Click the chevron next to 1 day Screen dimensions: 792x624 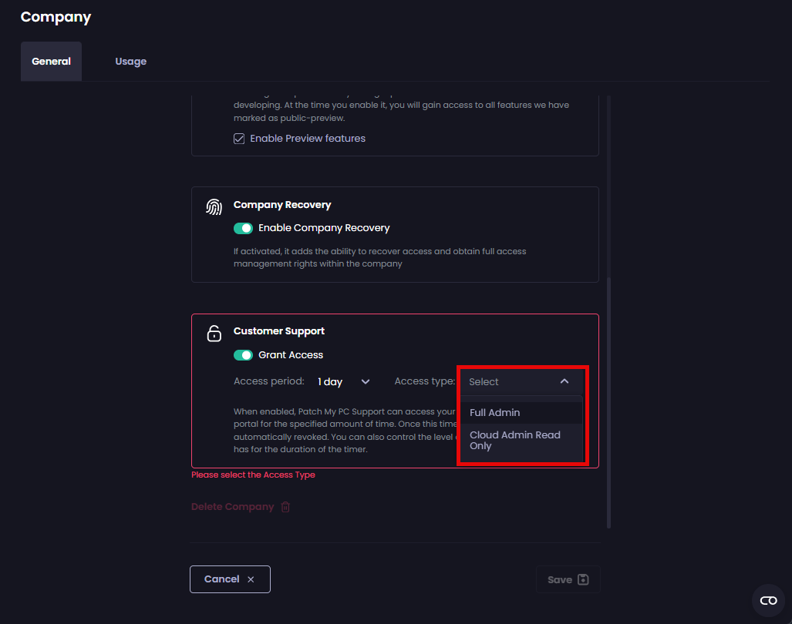click(365, 381)
